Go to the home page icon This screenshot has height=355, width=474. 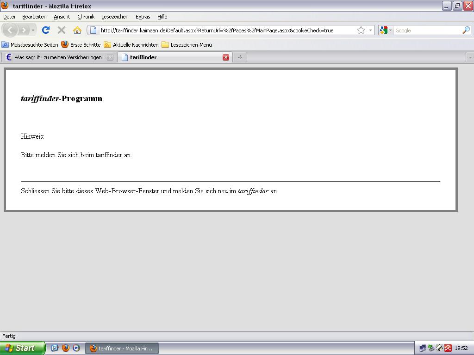[x=77, y=30]
